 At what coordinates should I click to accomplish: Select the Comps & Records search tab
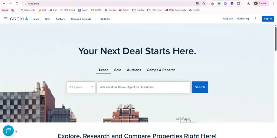click(161, 70)
